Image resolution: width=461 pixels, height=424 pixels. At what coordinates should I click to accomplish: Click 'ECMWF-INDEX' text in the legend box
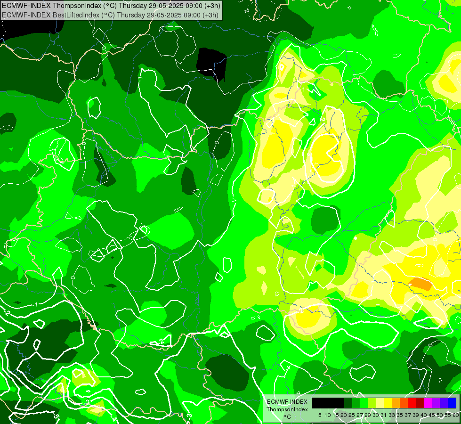pos(287,402)
